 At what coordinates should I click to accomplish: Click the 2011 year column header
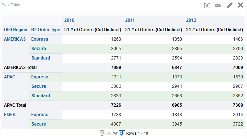[x=130, y=20]
